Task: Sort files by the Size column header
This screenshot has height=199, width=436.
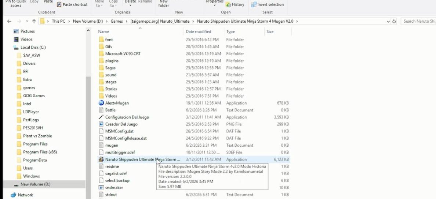Action: (x=270, y=32)
